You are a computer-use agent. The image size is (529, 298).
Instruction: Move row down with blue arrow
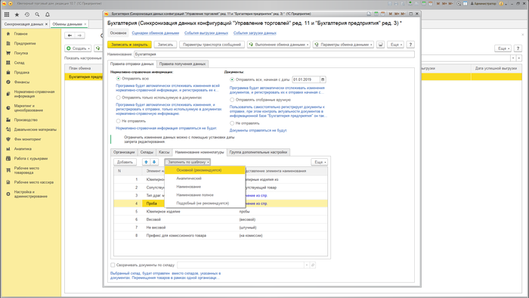154,162
